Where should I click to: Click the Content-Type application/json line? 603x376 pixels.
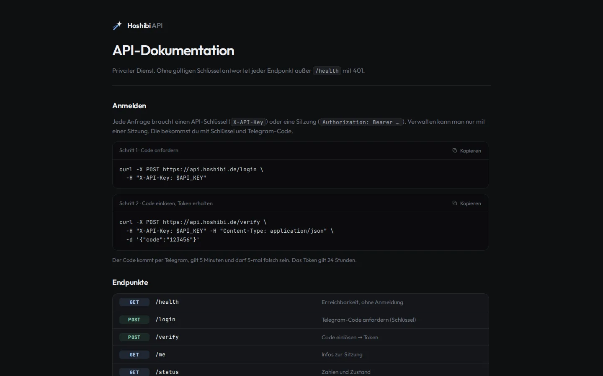point(230,231)
